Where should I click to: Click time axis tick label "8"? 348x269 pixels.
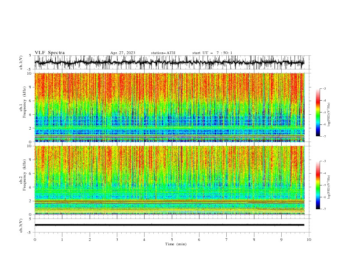pyautogui.click(x=254, y=240)
